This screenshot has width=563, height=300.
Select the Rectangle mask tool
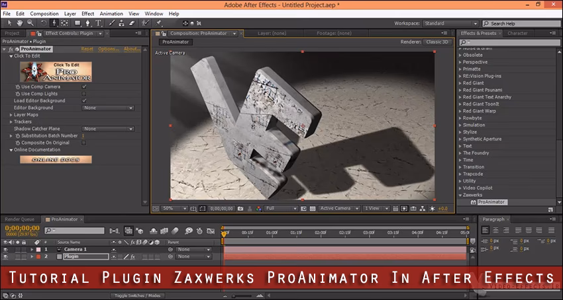point(77,23)
